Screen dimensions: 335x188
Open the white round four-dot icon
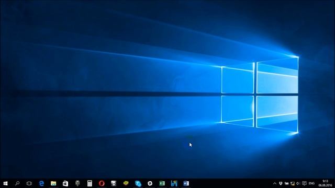[x=150, y=183]
